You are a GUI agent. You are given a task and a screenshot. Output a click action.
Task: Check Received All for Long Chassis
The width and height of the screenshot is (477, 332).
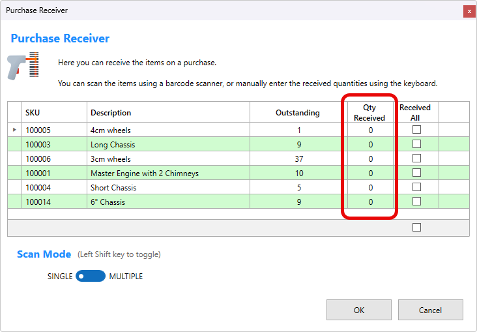point(416,144)
